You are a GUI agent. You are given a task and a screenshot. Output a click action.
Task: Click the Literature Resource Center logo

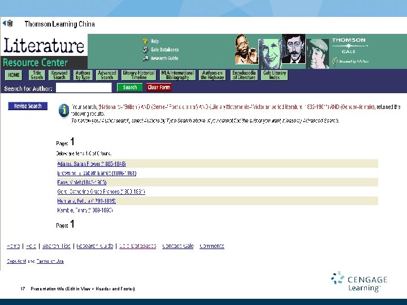(44, 51)
